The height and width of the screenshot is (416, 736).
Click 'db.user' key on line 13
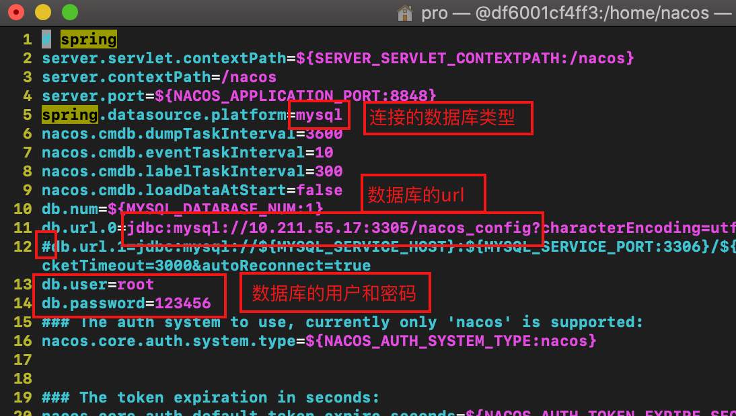[75, 285]
